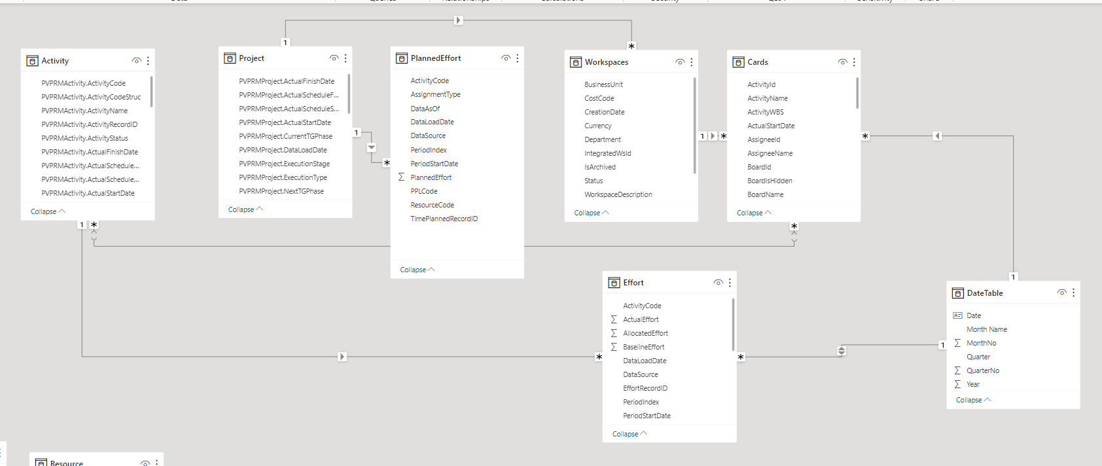Select PVPRMProject.CurrentTGPhase field
The width and height of the screenshot is (1102, 466).
tap(286, 136)
